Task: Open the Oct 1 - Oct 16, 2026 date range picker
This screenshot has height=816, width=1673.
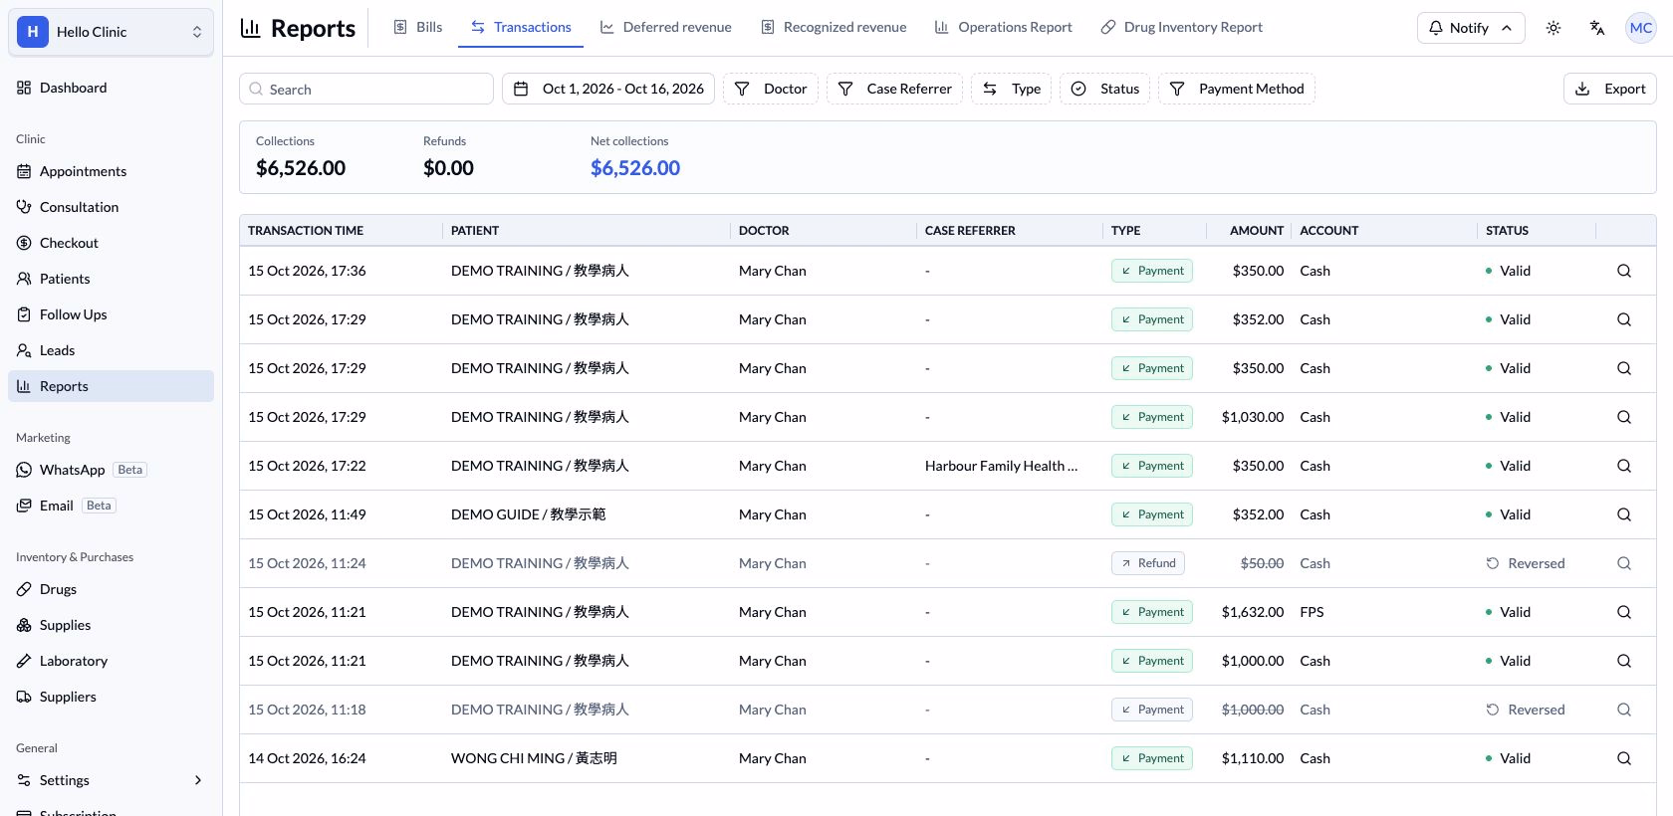Action: point(608,89)
